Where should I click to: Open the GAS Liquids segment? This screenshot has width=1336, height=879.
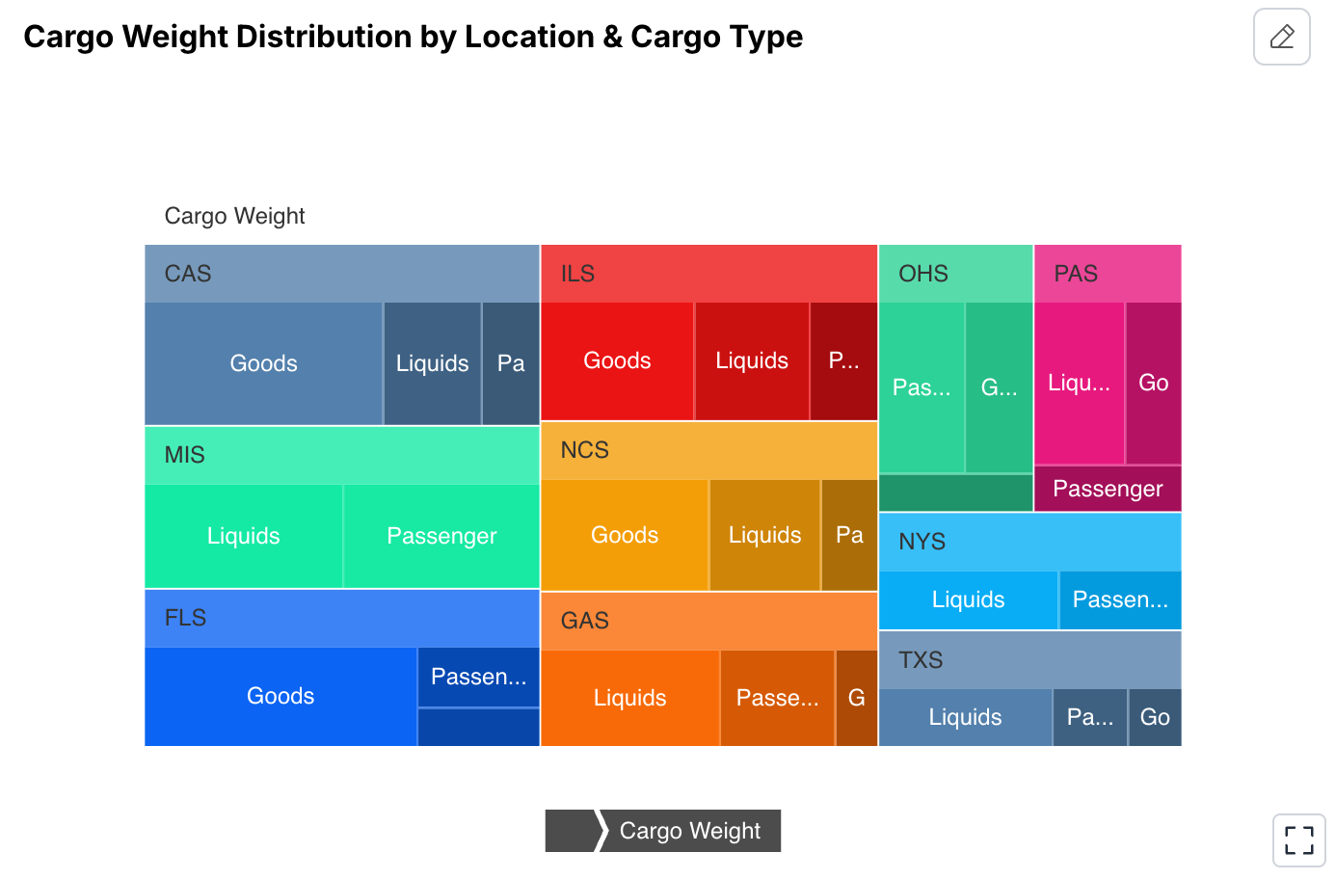pos(630,698)
